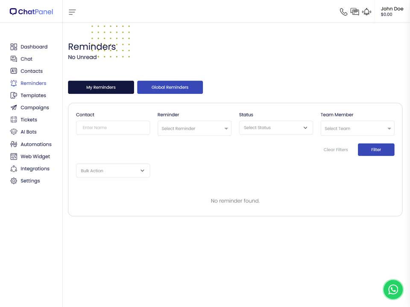Switch to Global Reminders tab
This screenshot has width=410, height=307.
pos(170,87)
